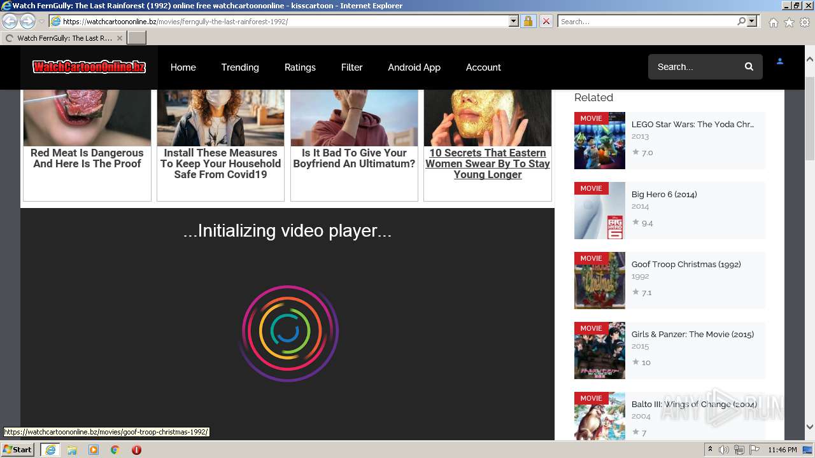Viewport: 815px width, 458px height.
Task: Select the Watch FernGully tab
Action: (x=64, y=38)
